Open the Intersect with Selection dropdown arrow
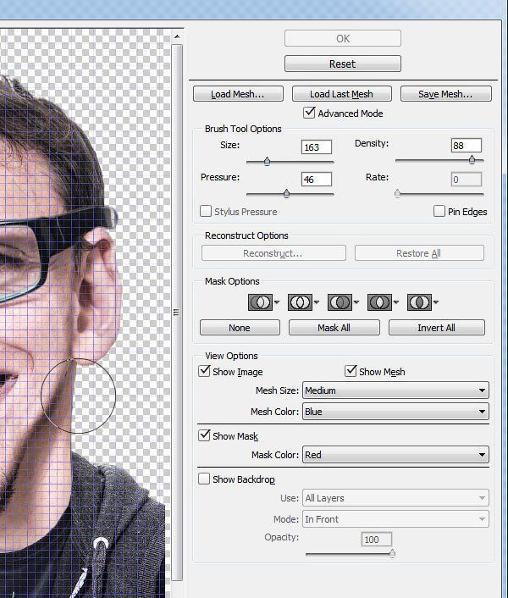 (x=396, y=302)
